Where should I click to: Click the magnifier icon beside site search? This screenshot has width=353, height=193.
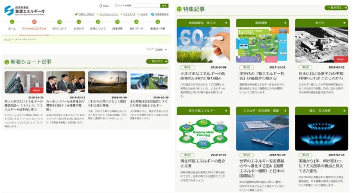pyautogui.click(x=116, y=5)
